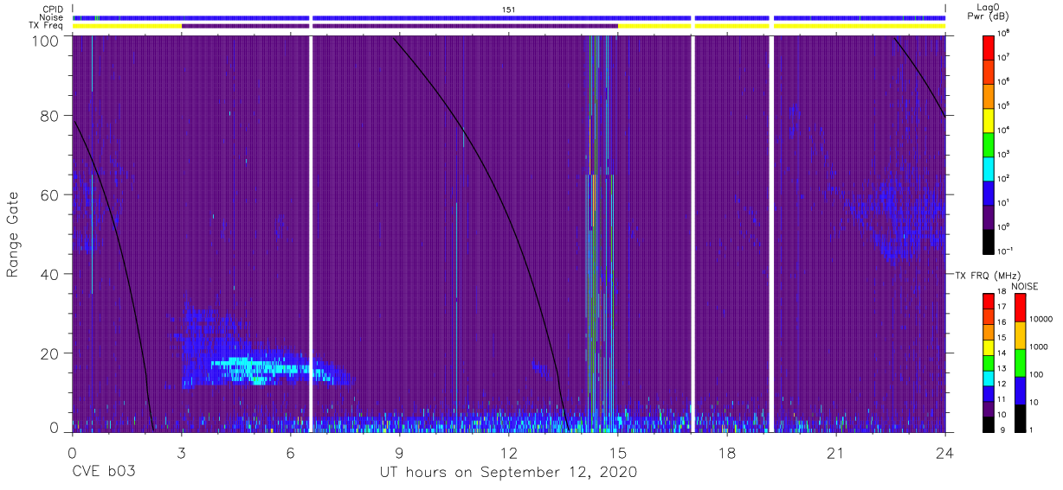
Task: Click the NOISE legend title
Action: pyautogui.click(x=1024, y=286)
